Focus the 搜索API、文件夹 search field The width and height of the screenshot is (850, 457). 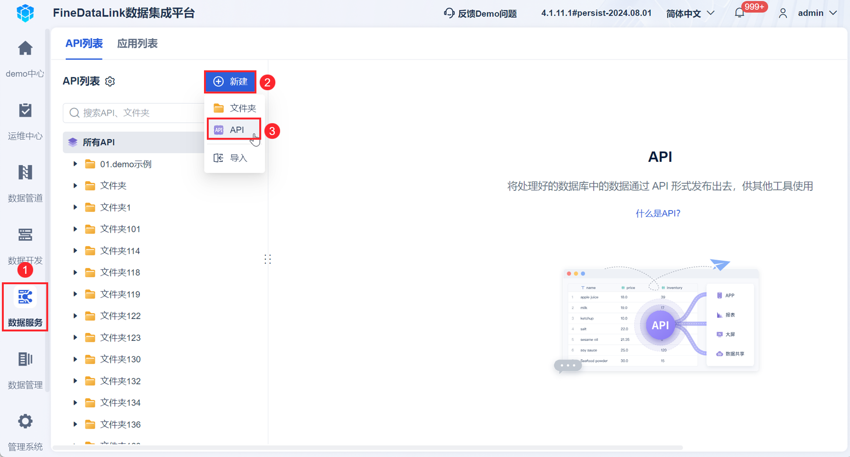coord(134,113)
